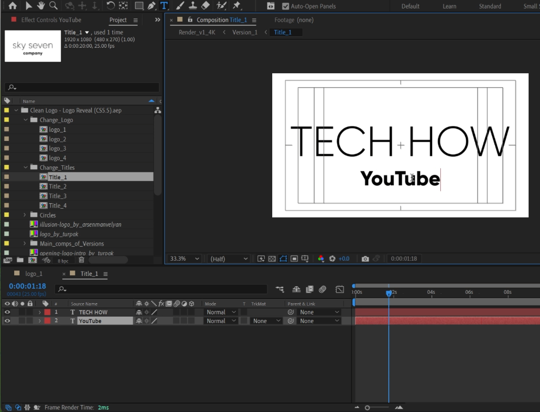Screen dimensions: 540x412
Task: Select the Clone Stamp tool
Action: (x=192, y=6)
